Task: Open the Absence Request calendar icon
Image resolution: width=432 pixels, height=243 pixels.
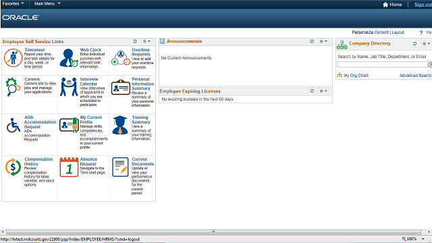Action: click(x=69, y=167)
